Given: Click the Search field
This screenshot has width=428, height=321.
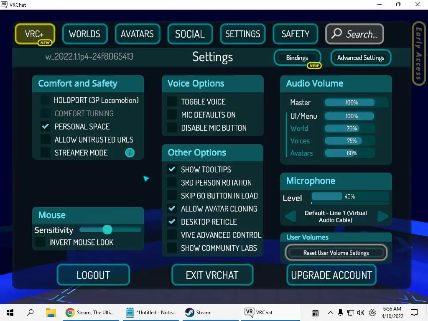Looking at the screenshot, I should pyautogui.click(x=354, y=34).
